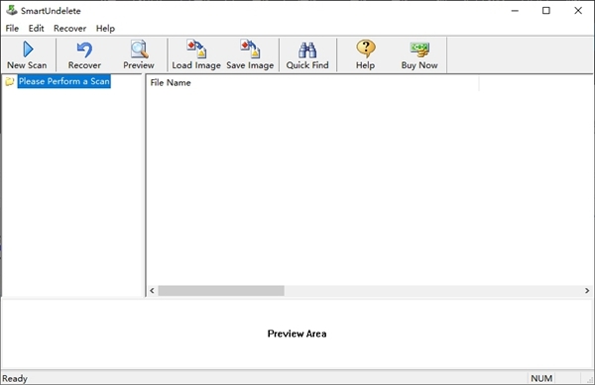Maximize the SmartUndelete window
The height and width of the screenshot is (385, 595).
click(546, 11)
